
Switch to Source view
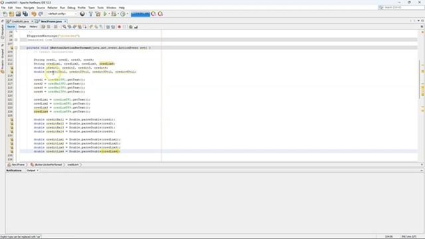[11, 27]
